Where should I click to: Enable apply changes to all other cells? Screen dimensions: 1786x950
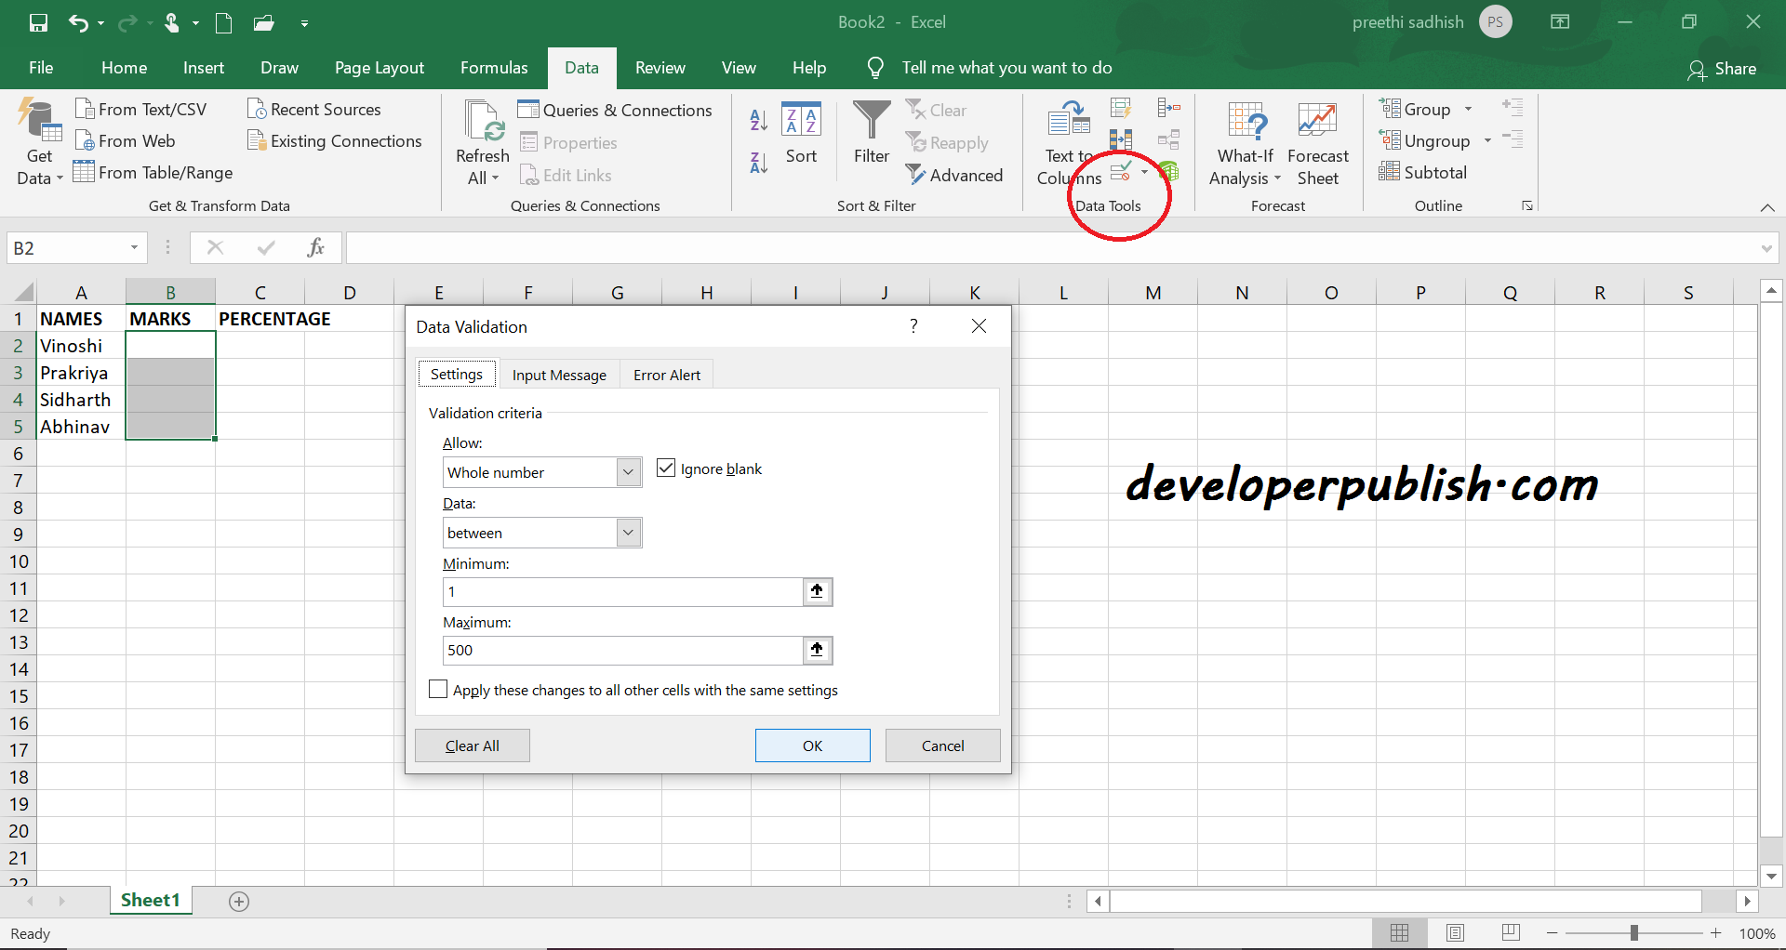(x=438, y=689)
